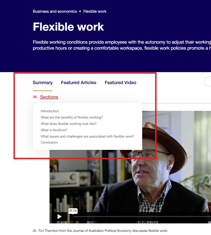Switch to the Summary tab
Image resolution: width=211 pixels, height=235 pixels.
click(x=42, y=83)
